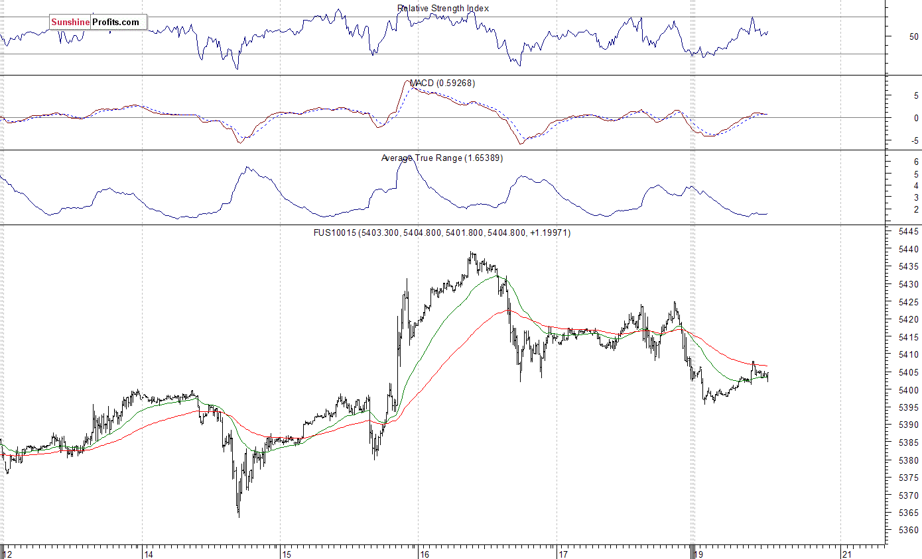Click the 5370 price axis label
The width and height of the screenshot is (922, 559).
point(909,495)
